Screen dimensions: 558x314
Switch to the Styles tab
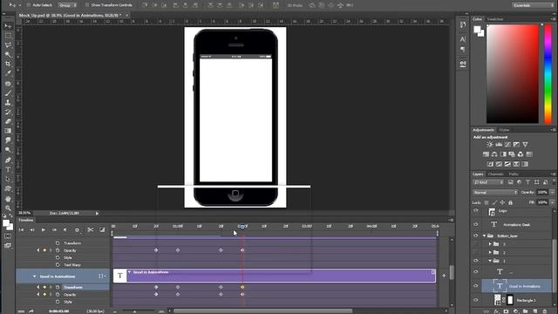pyautogui.click(x=504, y=130)
